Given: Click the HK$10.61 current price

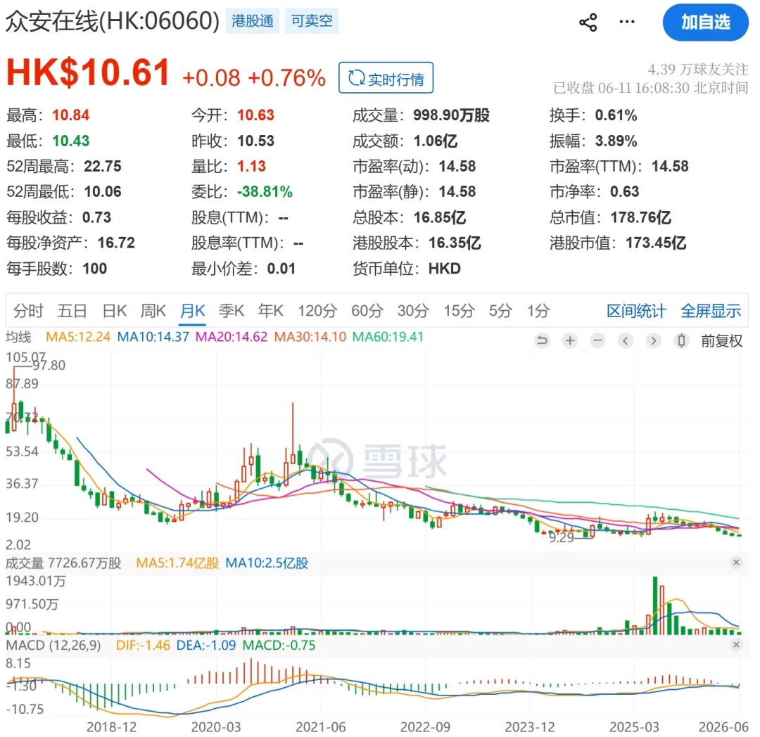Looking at the screenshot, I should pos(88,72).
